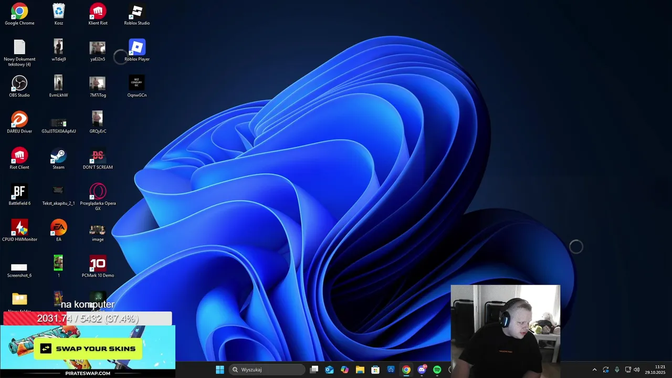Viewport: 672px width, 378px height.
Task: Open the Kosz recycle bin
Action: click(59, 14)
